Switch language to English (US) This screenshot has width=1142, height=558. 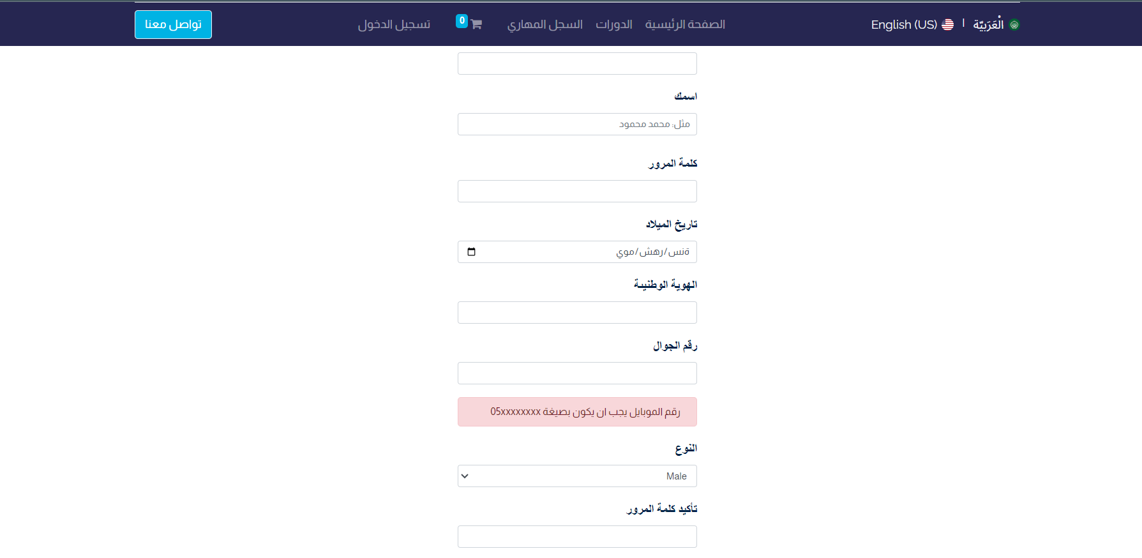[904, 24]
